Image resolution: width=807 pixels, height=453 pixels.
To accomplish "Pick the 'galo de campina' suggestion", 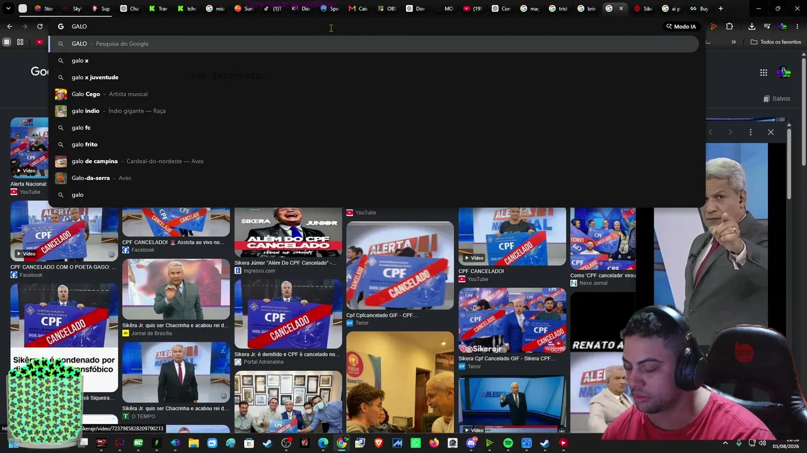I will 374,161.
